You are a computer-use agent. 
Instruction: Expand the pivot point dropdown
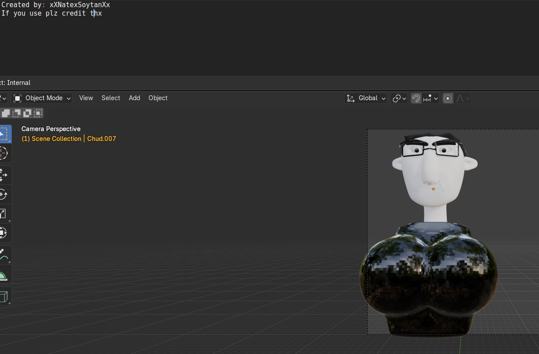pos(399,98)
